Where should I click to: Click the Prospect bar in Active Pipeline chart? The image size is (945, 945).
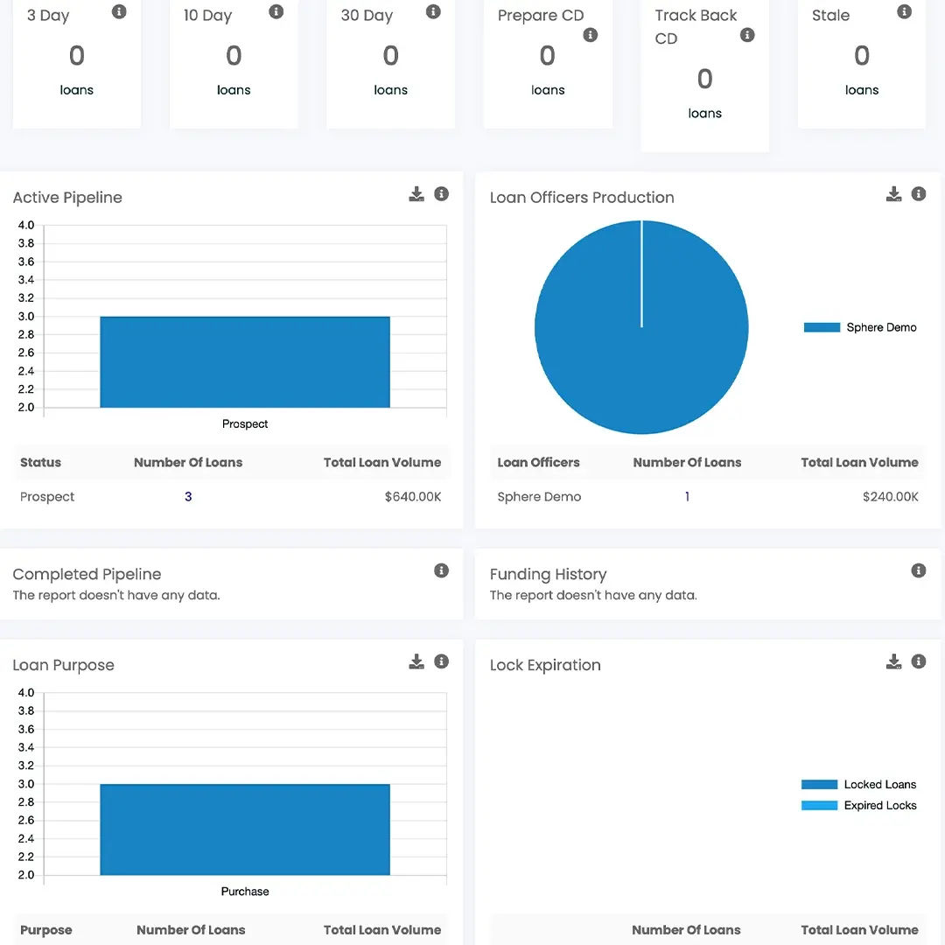tap(245, 362)
